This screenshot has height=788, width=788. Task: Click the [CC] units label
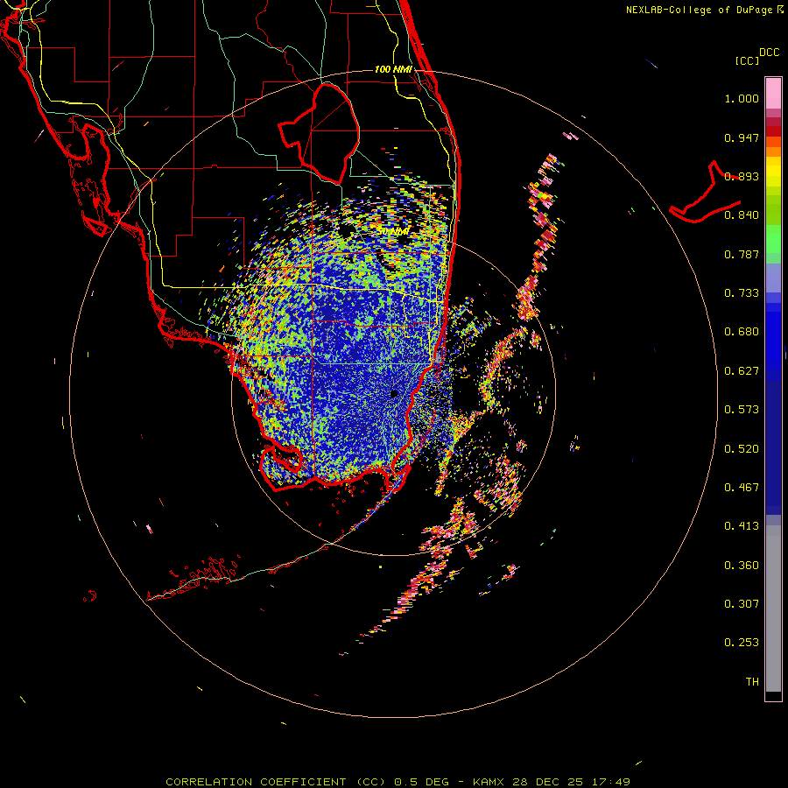pos(748,60)
